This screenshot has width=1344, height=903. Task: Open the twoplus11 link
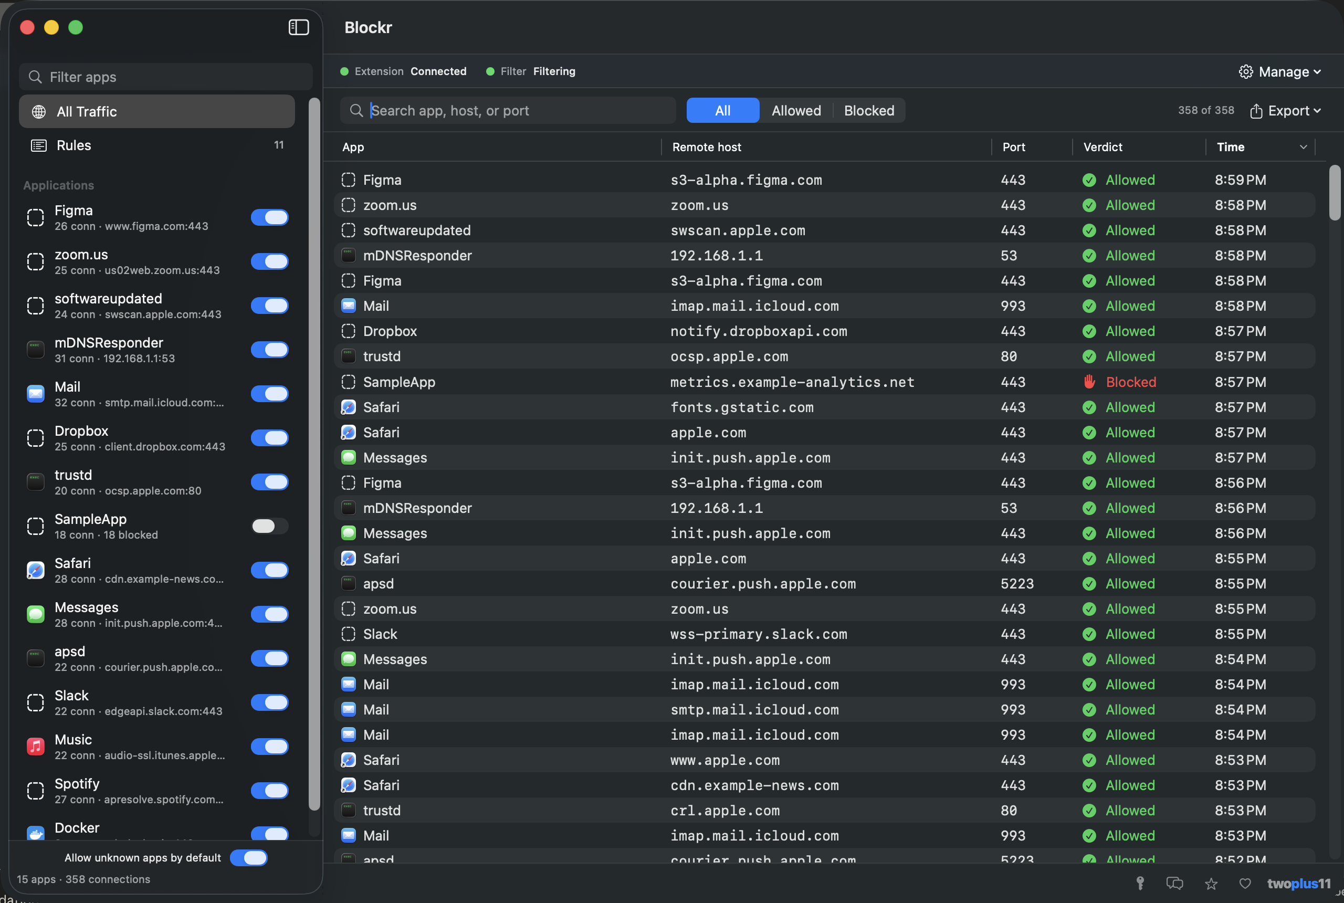1298,884
